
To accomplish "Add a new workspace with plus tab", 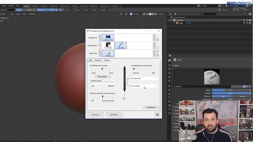I will 120,6.
